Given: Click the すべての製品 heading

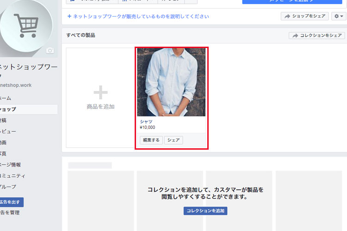Looking at the screenshot, I should tap(81, 35).
